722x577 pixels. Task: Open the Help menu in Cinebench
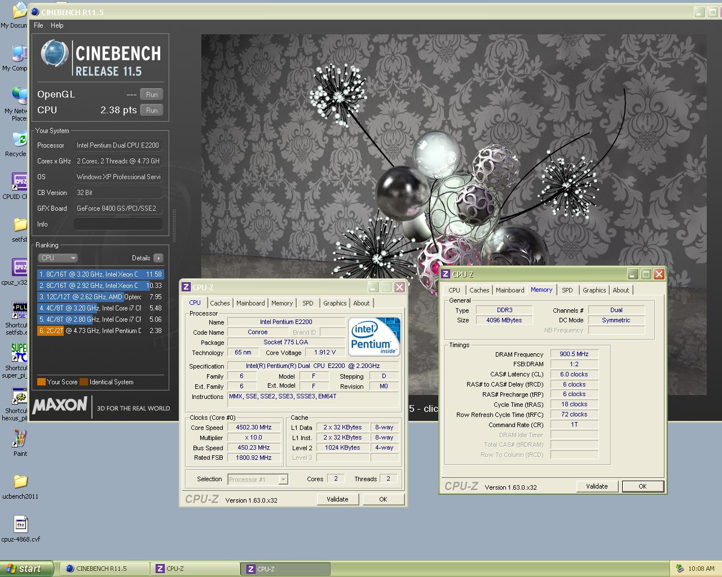57,25
